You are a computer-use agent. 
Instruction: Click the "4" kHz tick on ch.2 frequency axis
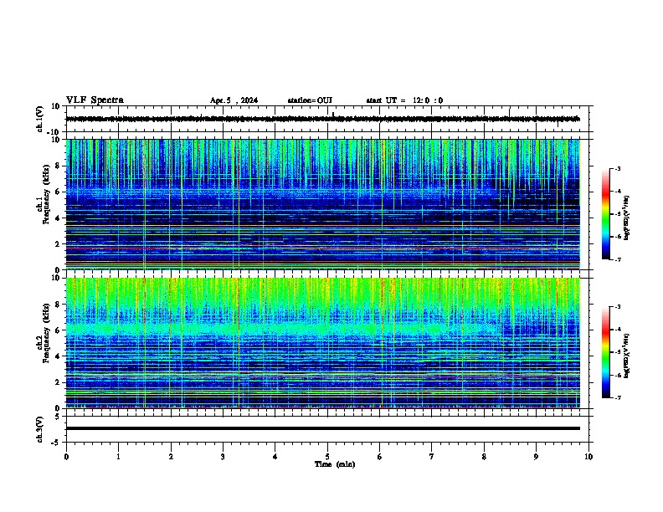58,356
